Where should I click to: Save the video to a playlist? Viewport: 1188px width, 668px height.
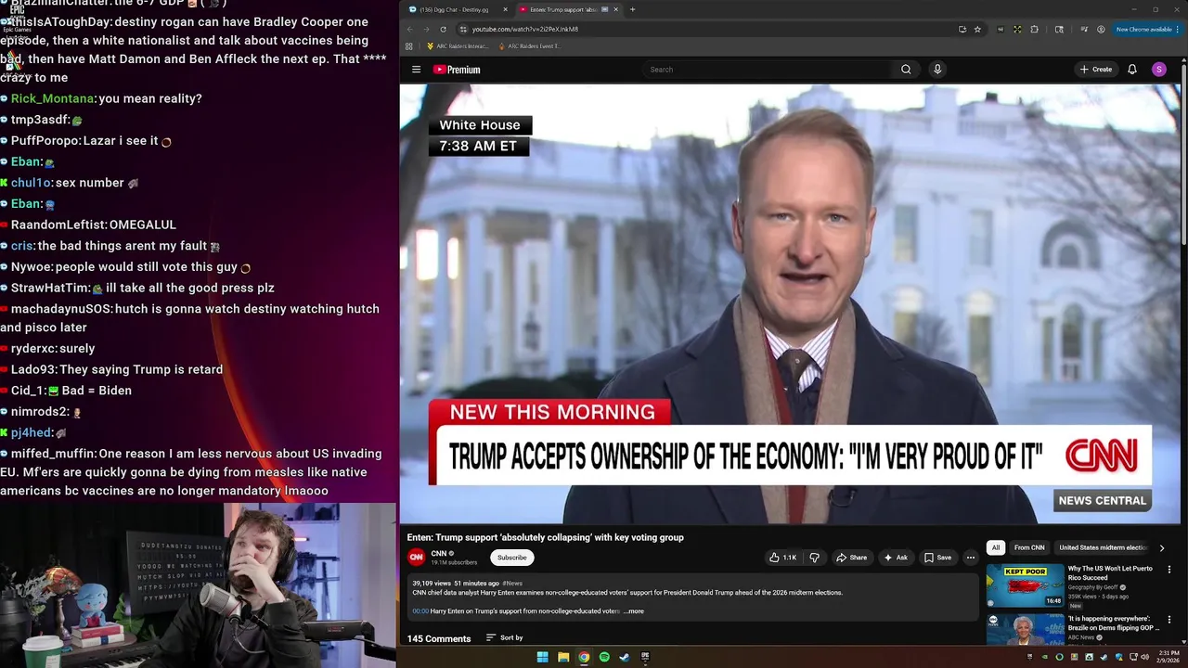[937, 558]
